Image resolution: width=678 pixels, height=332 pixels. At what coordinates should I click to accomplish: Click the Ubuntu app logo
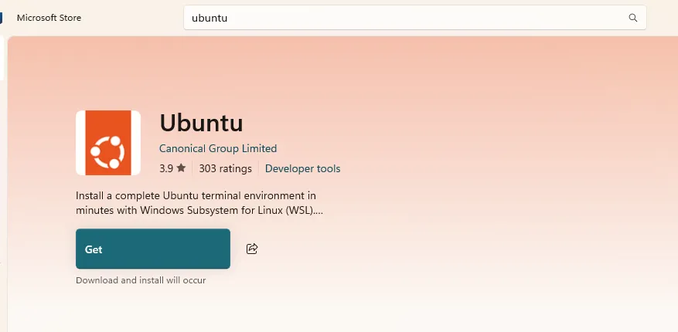108,143
